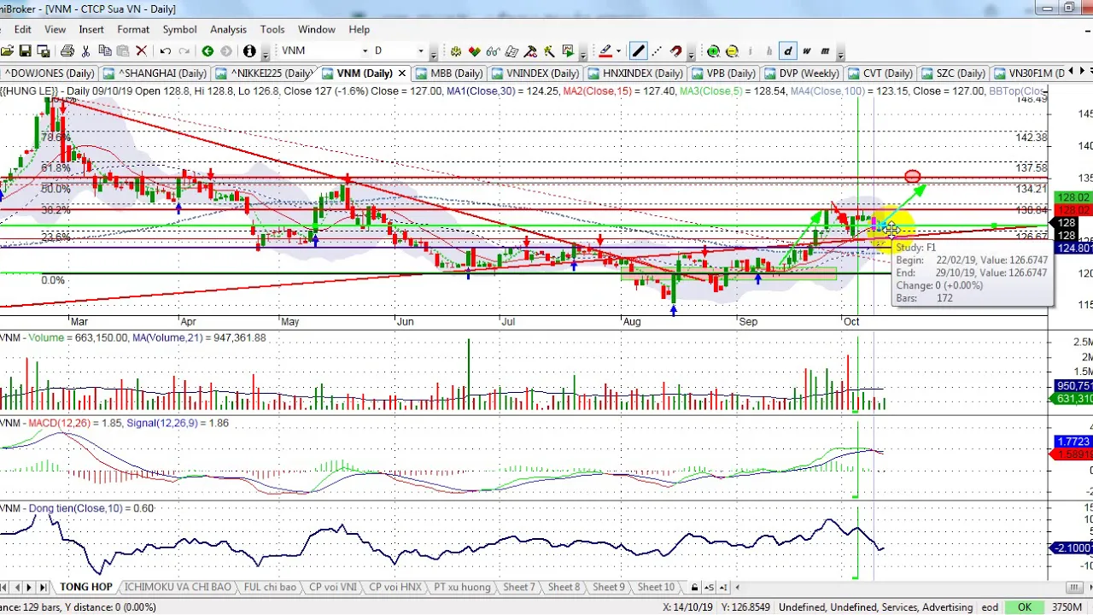Select the trend line drawing tool
Viewport: 1093px width, 615px height.
pos(639,51)
